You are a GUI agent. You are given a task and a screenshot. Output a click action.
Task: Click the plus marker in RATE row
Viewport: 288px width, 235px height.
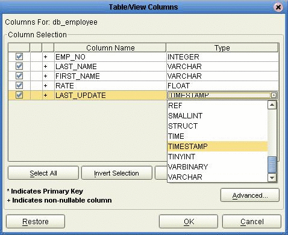pyautogui.click(x=46, y=86)
